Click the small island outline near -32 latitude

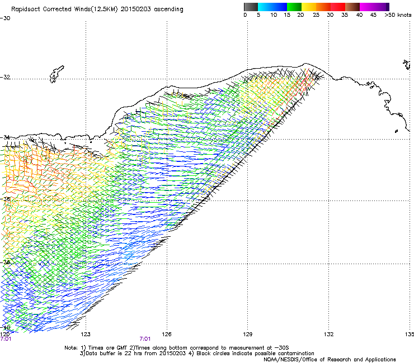point(57,74)
